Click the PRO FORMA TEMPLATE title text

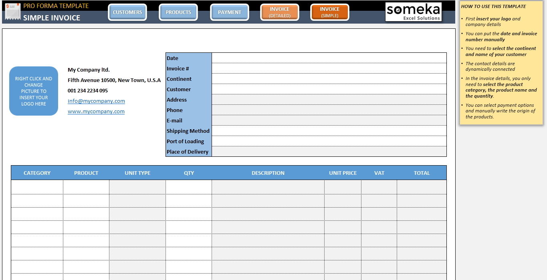click(x=56, y=6)
